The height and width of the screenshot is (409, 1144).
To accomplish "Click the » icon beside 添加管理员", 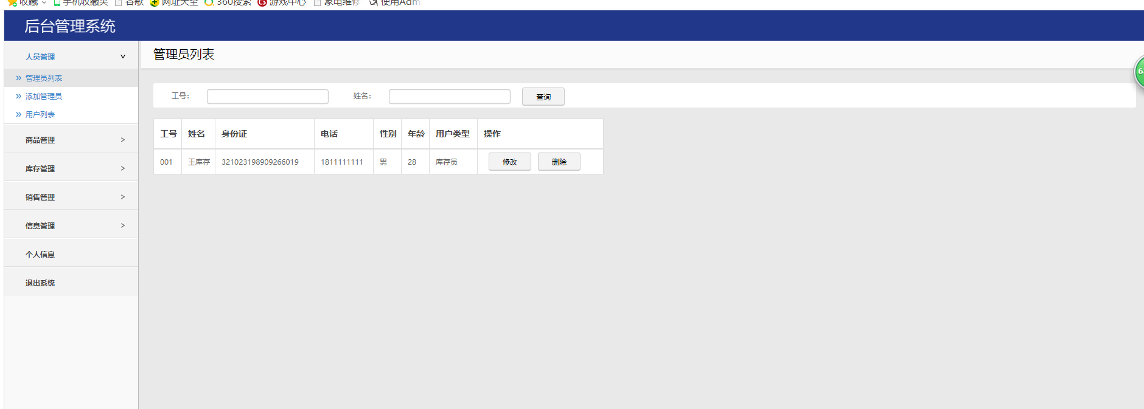I will [x=18, y=96].
